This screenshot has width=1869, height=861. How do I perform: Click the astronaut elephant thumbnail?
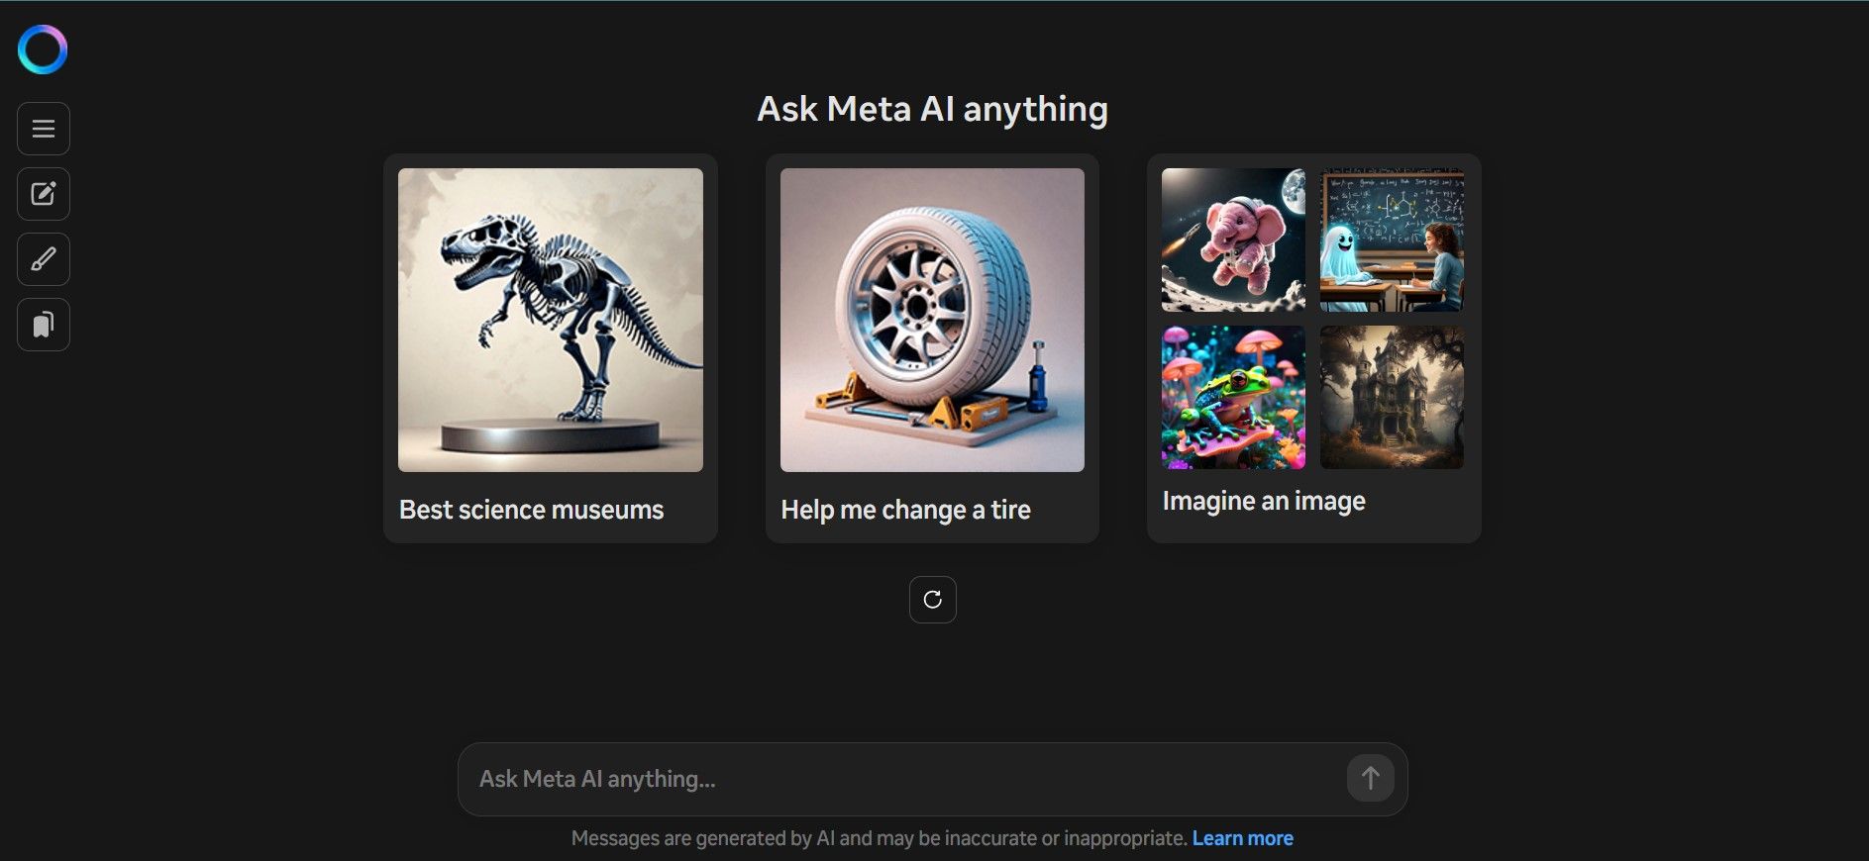[x=1233, y=239]
